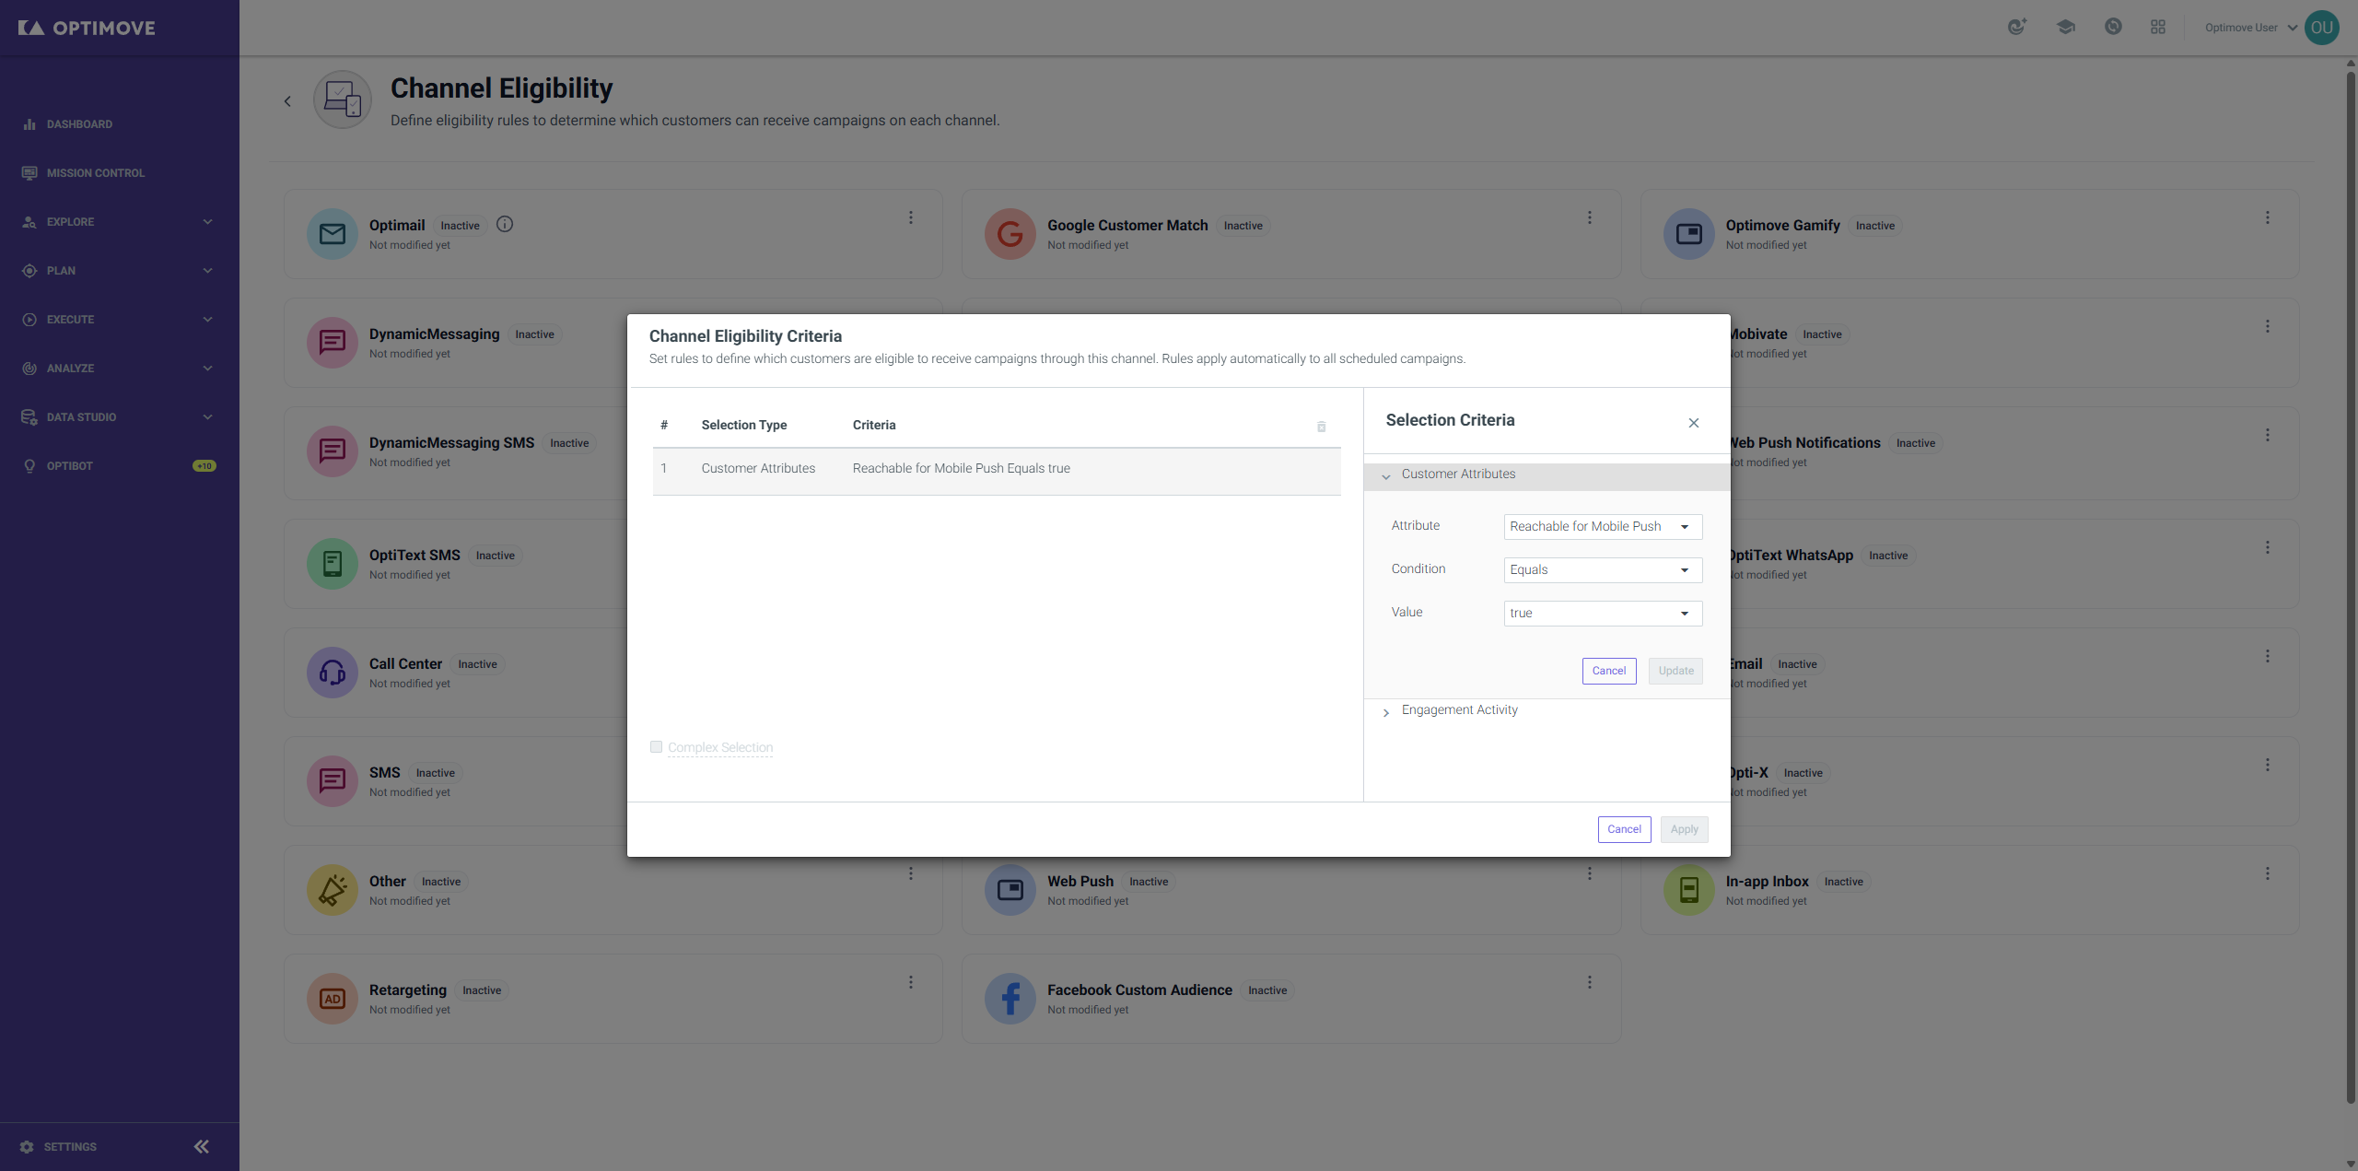Apply the Channel Eligibility Criteria
The width and height of the screenshot is (2358, 1171).
click(1685, 829)
